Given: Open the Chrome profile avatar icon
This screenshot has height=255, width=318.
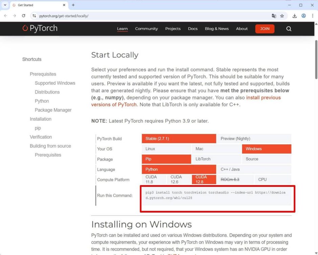Looking at the screenshot, I should tap(303, 16).
